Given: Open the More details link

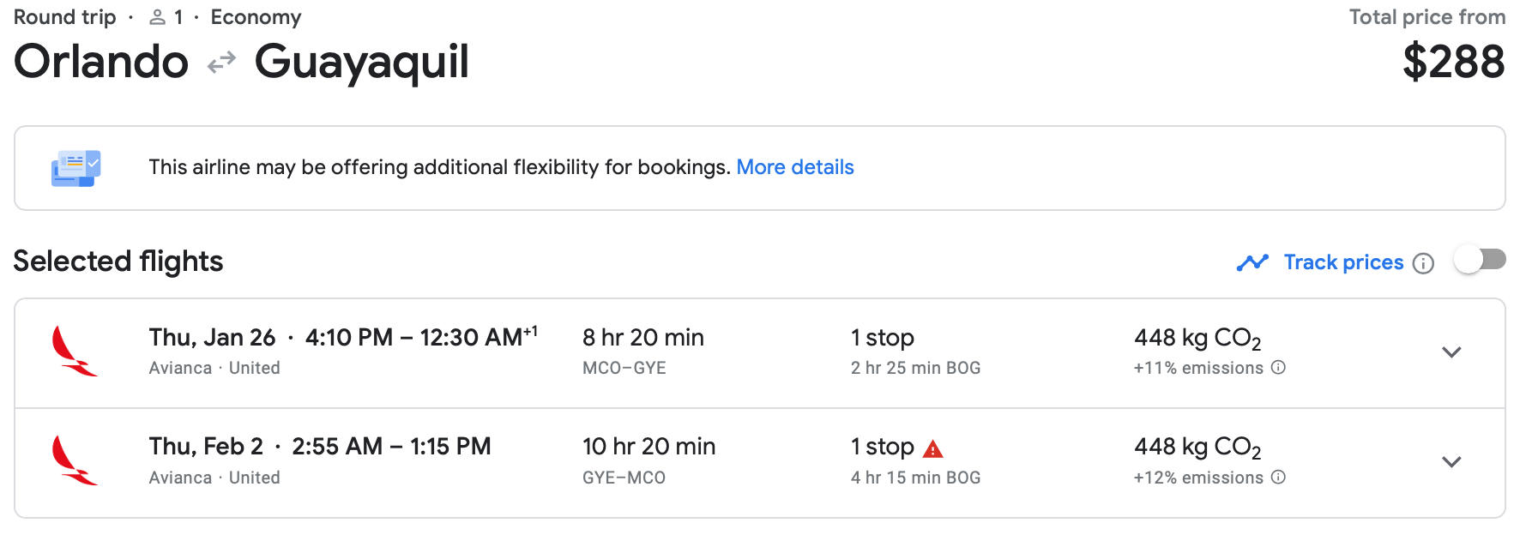Looking at the screenshot, I should point(795,167).
